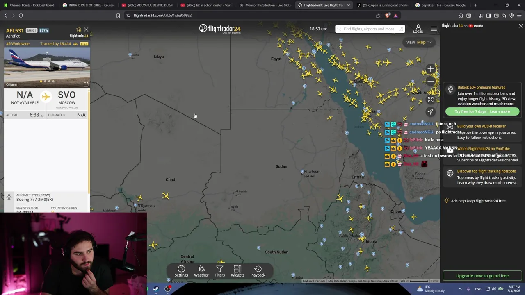
Task: Open the Weather layer menu
Action: pyautogui.click(x=201, y=271)
